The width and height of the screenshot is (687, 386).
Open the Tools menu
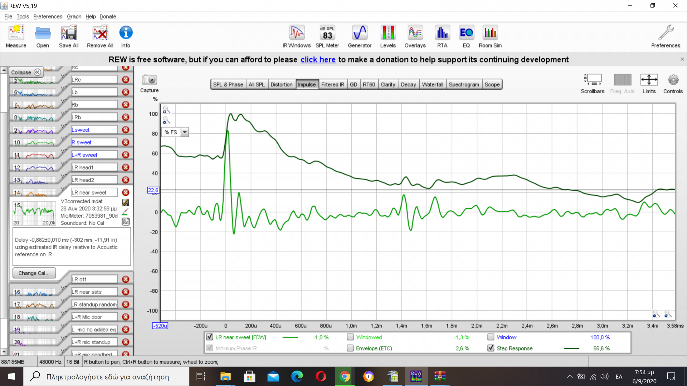pyautogui.click(x=23, y=16)
